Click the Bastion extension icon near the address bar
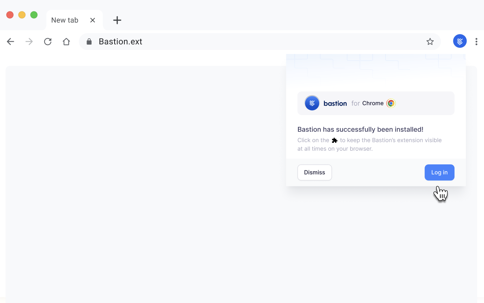This screenshot has width=484, height=303. click(460, 41)
